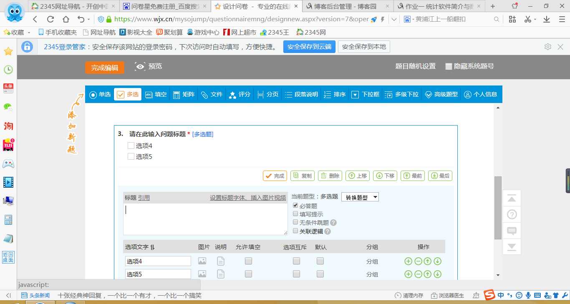Add a matrix question (矩阵)

pyautogui.click(x=184, y=95)
